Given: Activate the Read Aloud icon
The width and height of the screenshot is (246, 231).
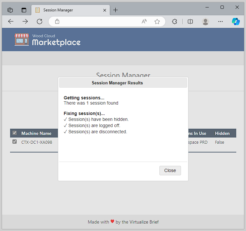Looking at the screenshot, I should pos(144,22).
